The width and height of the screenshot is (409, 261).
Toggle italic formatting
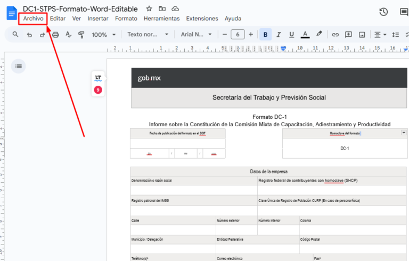[x=279, y=35]
